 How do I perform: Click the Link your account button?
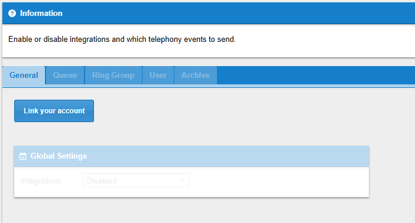pyautogui.click(x=54, y=111)
